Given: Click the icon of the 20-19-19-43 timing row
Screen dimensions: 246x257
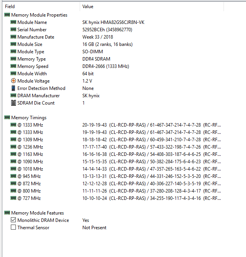Looking at the screenshot, I should coord(13,125).
